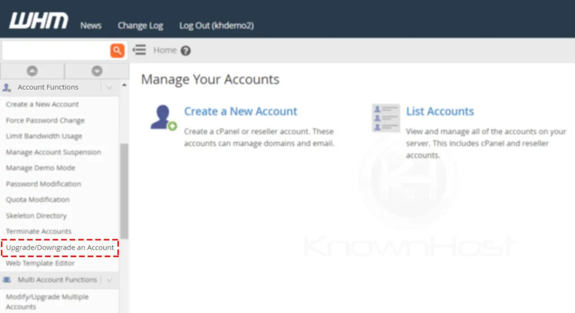The image size is (575, 313).
Task: Open Manage Demo Mode
Action: (x=40, y=167)
